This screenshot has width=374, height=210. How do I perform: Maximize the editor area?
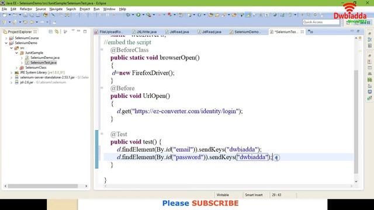pyautogui.click(x=358, y=31)
